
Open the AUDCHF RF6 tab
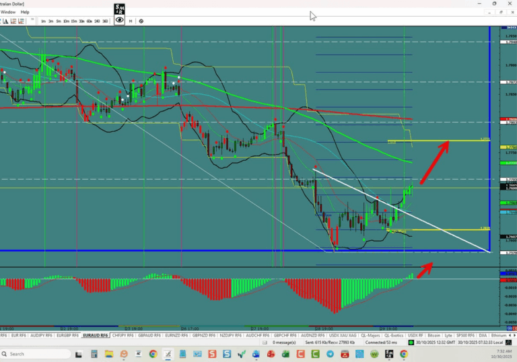258,335
